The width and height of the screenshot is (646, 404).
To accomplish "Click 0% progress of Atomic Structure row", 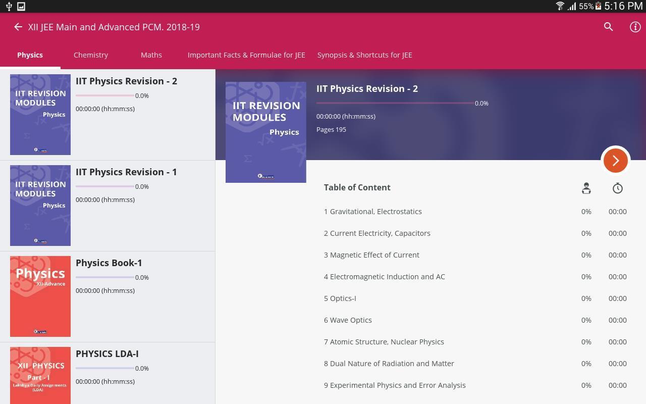I will (586, 342).
